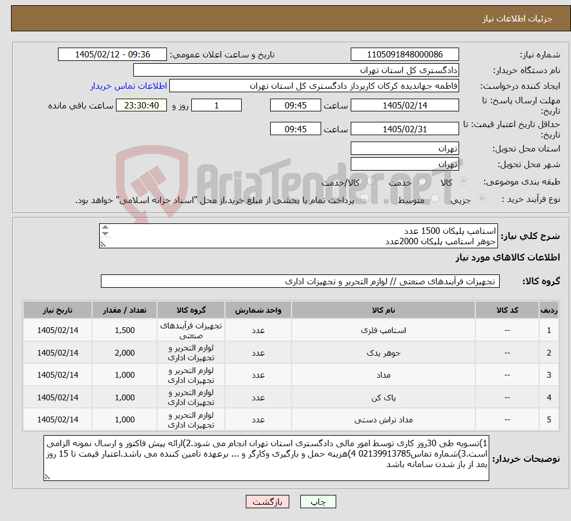Viewport: 571px width, 521px height.
Task: Click the شرح کلی نیاز text area
Action: (x=298, y=236)
